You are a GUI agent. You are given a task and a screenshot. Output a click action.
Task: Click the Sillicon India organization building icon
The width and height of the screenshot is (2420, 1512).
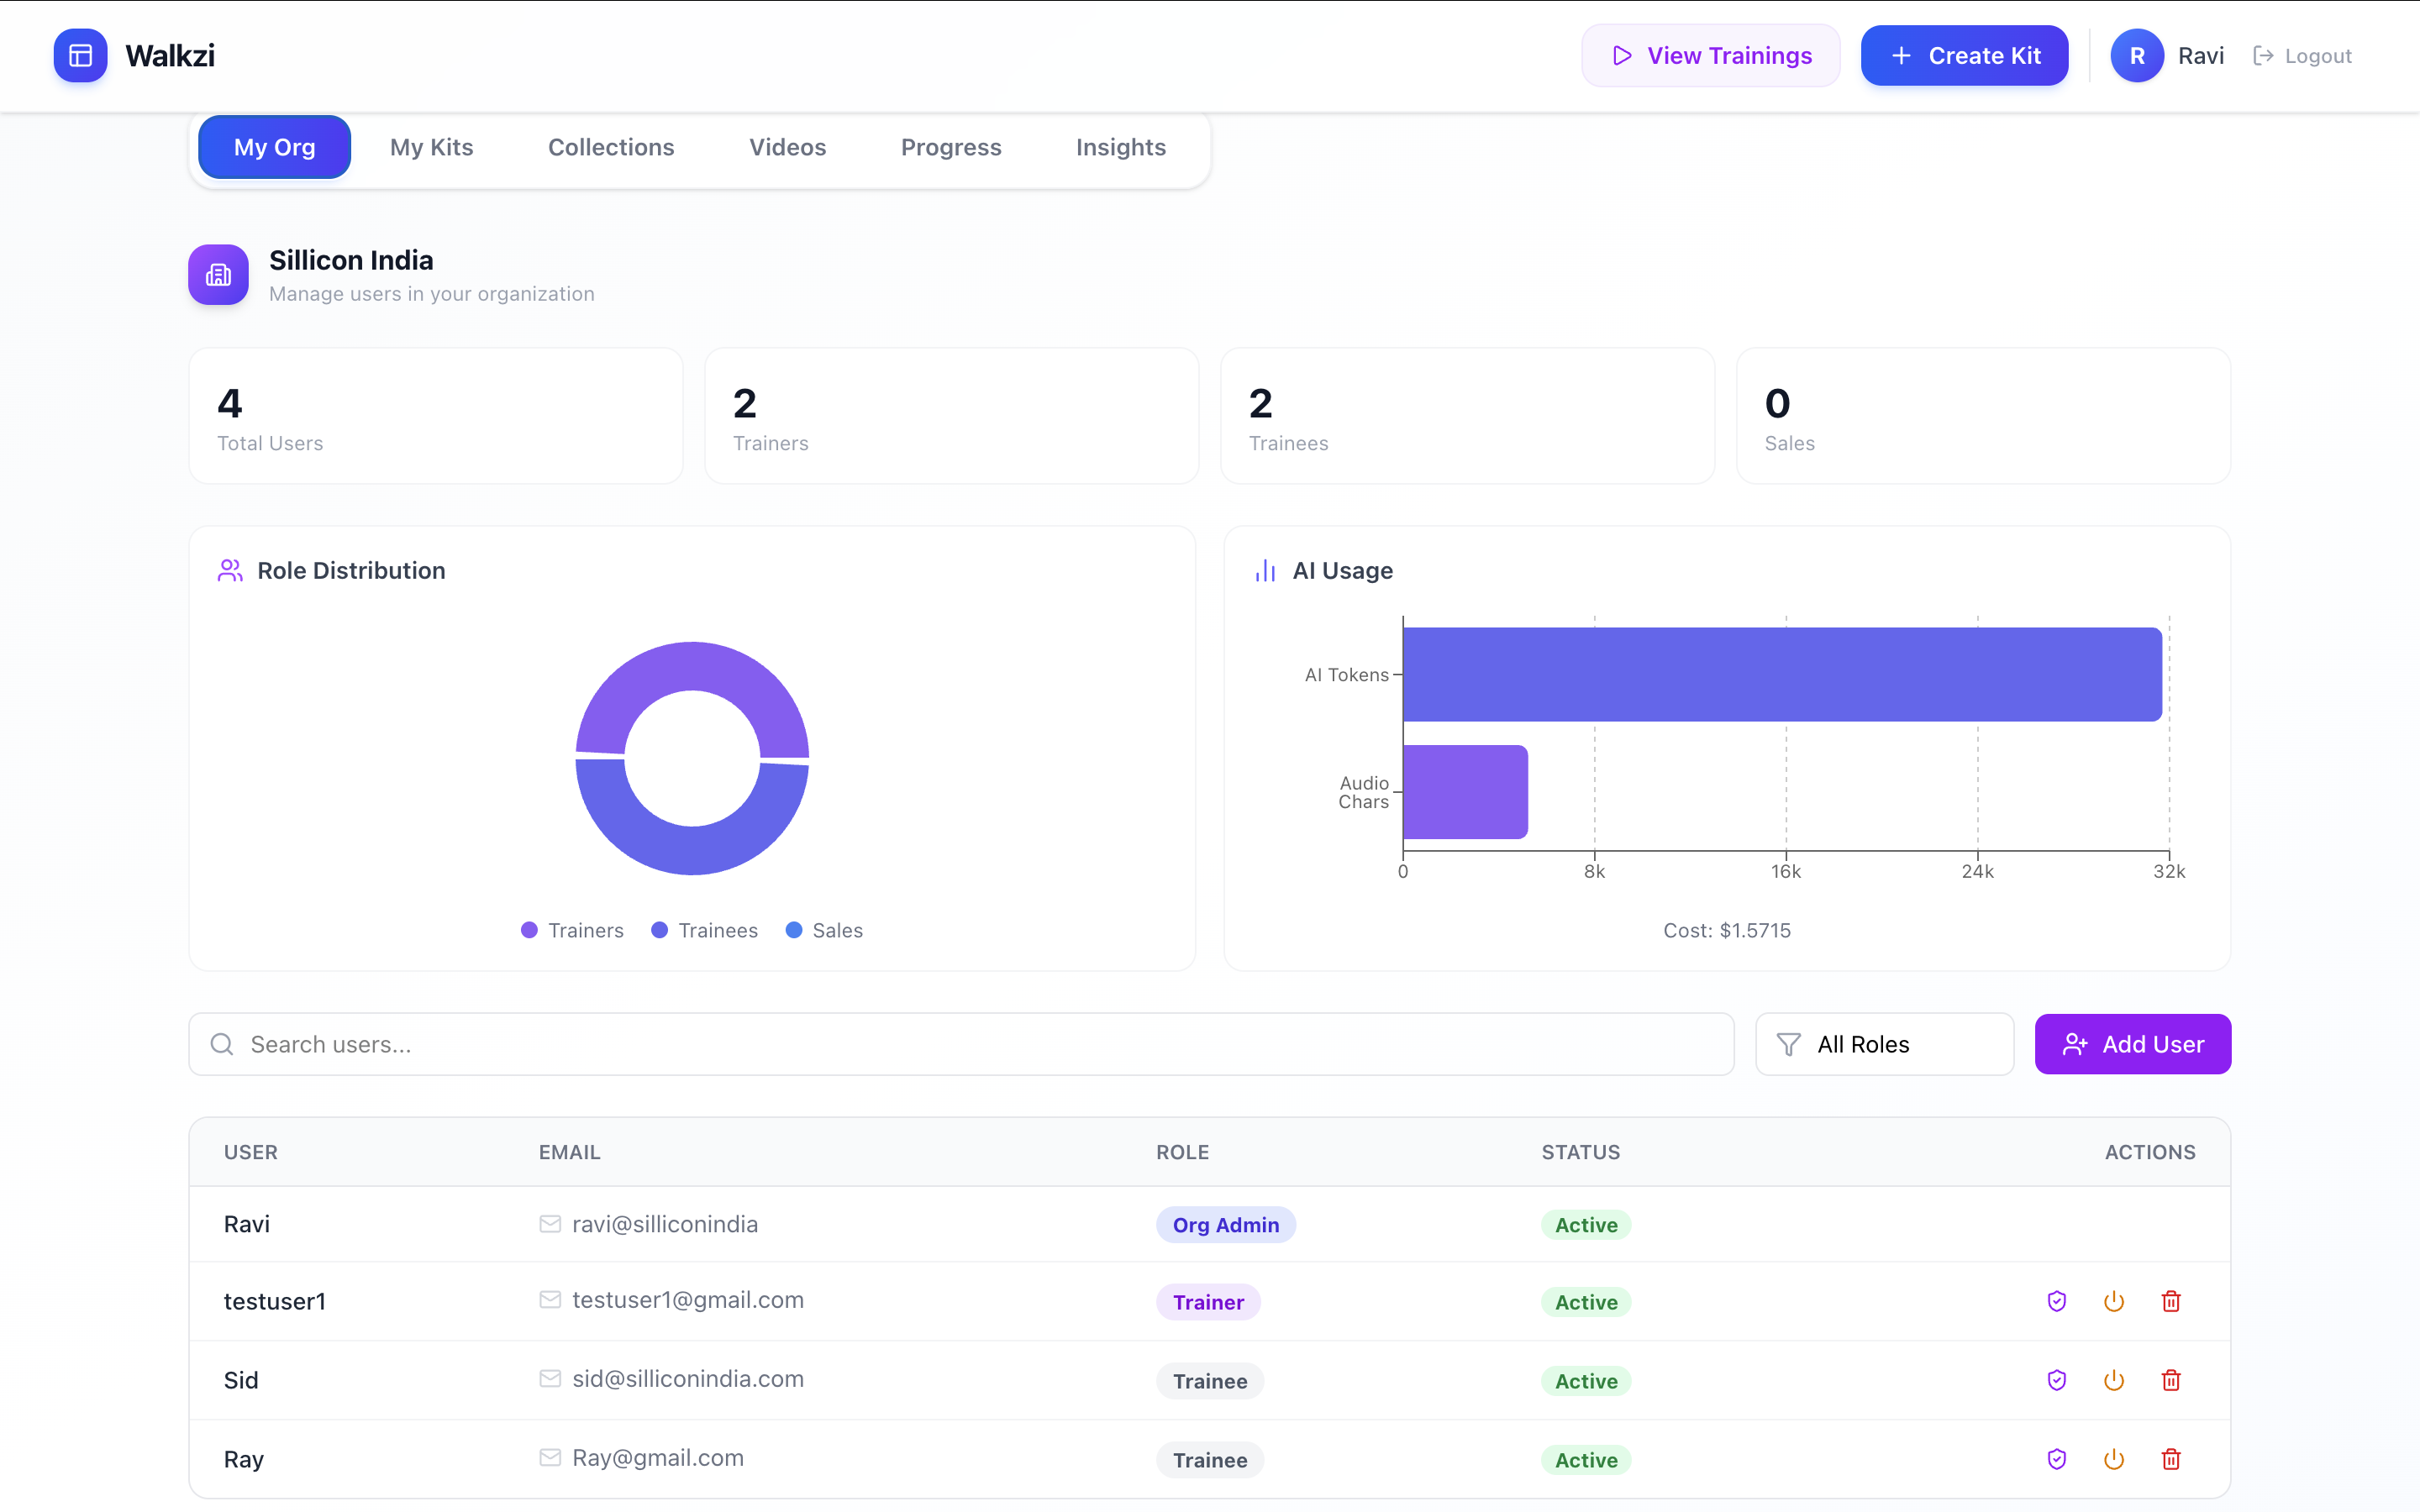tap(218, 274)
